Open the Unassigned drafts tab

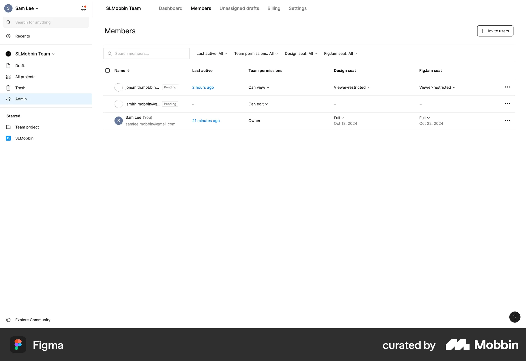point(239,8)
